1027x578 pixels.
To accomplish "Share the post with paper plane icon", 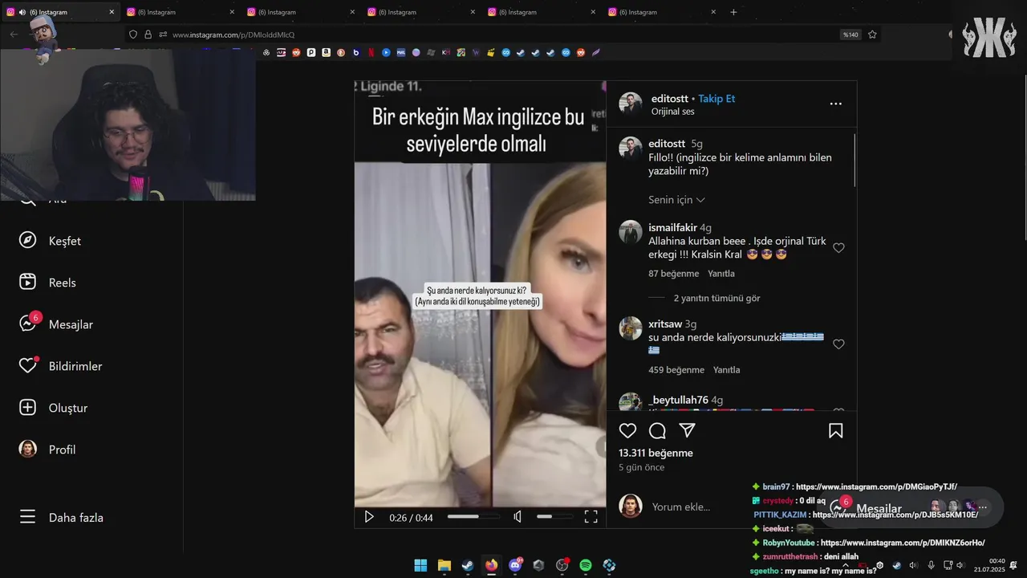I will click(687, 431).
